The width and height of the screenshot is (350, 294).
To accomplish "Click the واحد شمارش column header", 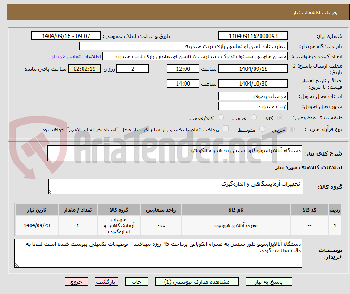I will click(x=161, y=210).
